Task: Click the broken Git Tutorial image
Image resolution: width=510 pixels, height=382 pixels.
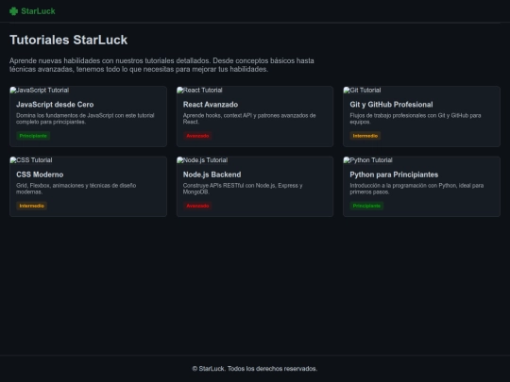Action: click(362, 91)
